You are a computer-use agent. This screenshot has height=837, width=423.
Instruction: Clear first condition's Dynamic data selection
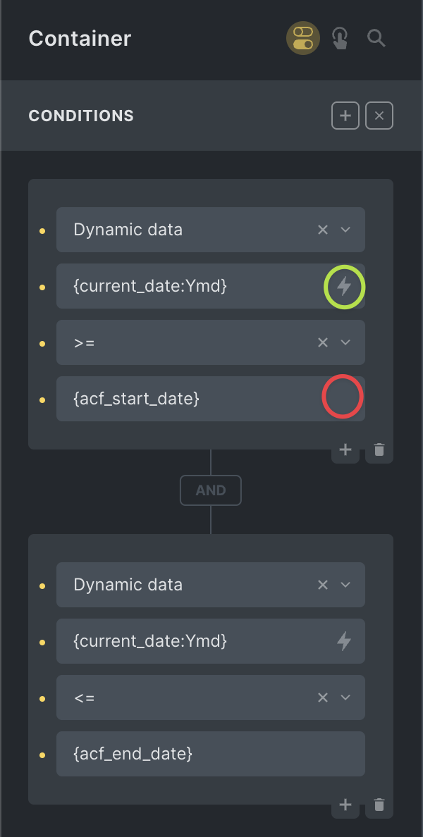323,230
